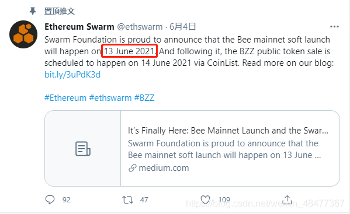
Task: Open the tweet date 6月4日
Action: pos(182,27)
